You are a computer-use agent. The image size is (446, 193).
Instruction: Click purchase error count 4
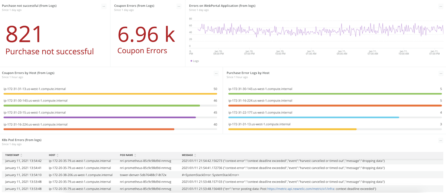[441, 113]
